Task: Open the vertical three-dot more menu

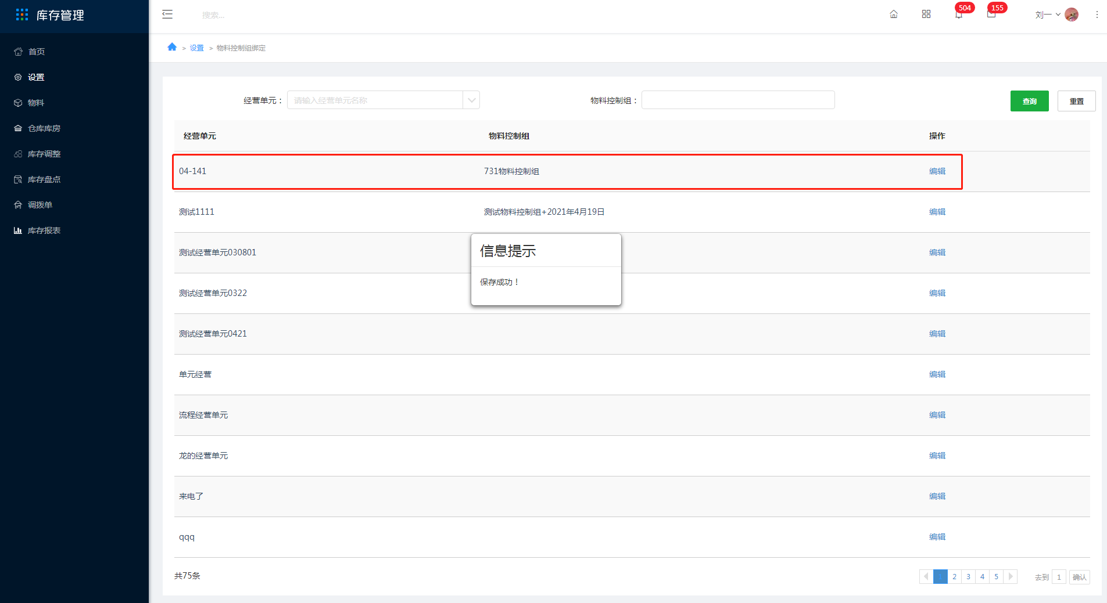Action: click(x=1097, y=15)
